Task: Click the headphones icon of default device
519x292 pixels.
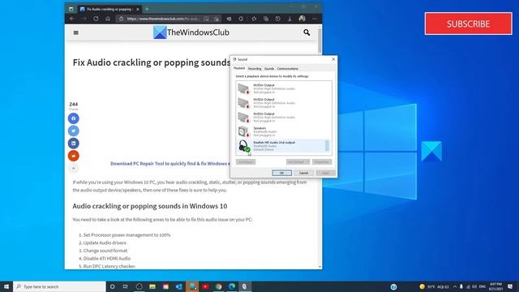Action: tap(244, 146)
